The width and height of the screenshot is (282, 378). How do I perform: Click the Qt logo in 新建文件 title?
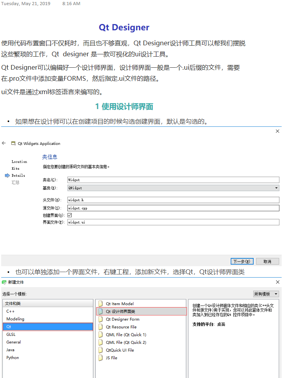tap(4, 282)
